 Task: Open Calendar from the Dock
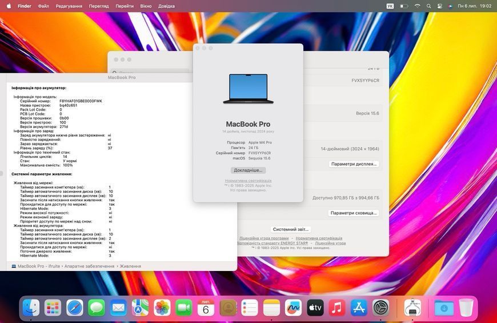pos(206,308)
